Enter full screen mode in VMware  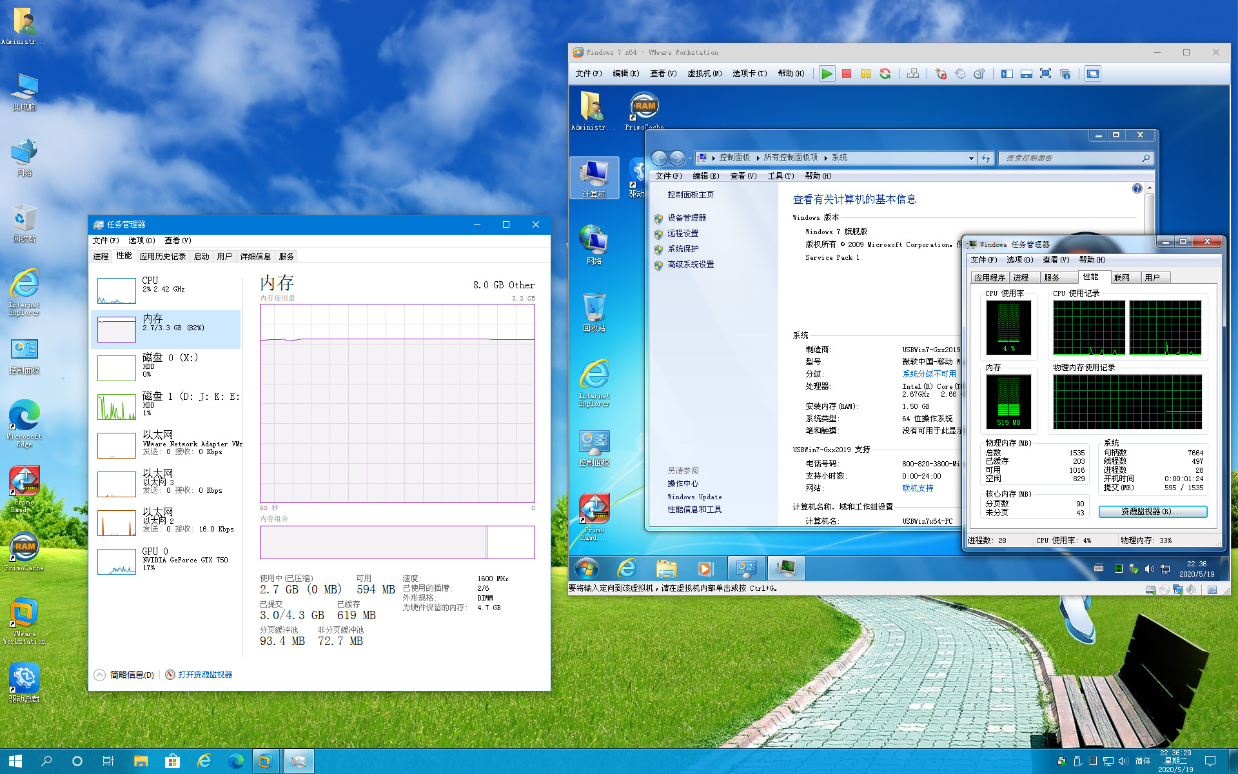1046,74
